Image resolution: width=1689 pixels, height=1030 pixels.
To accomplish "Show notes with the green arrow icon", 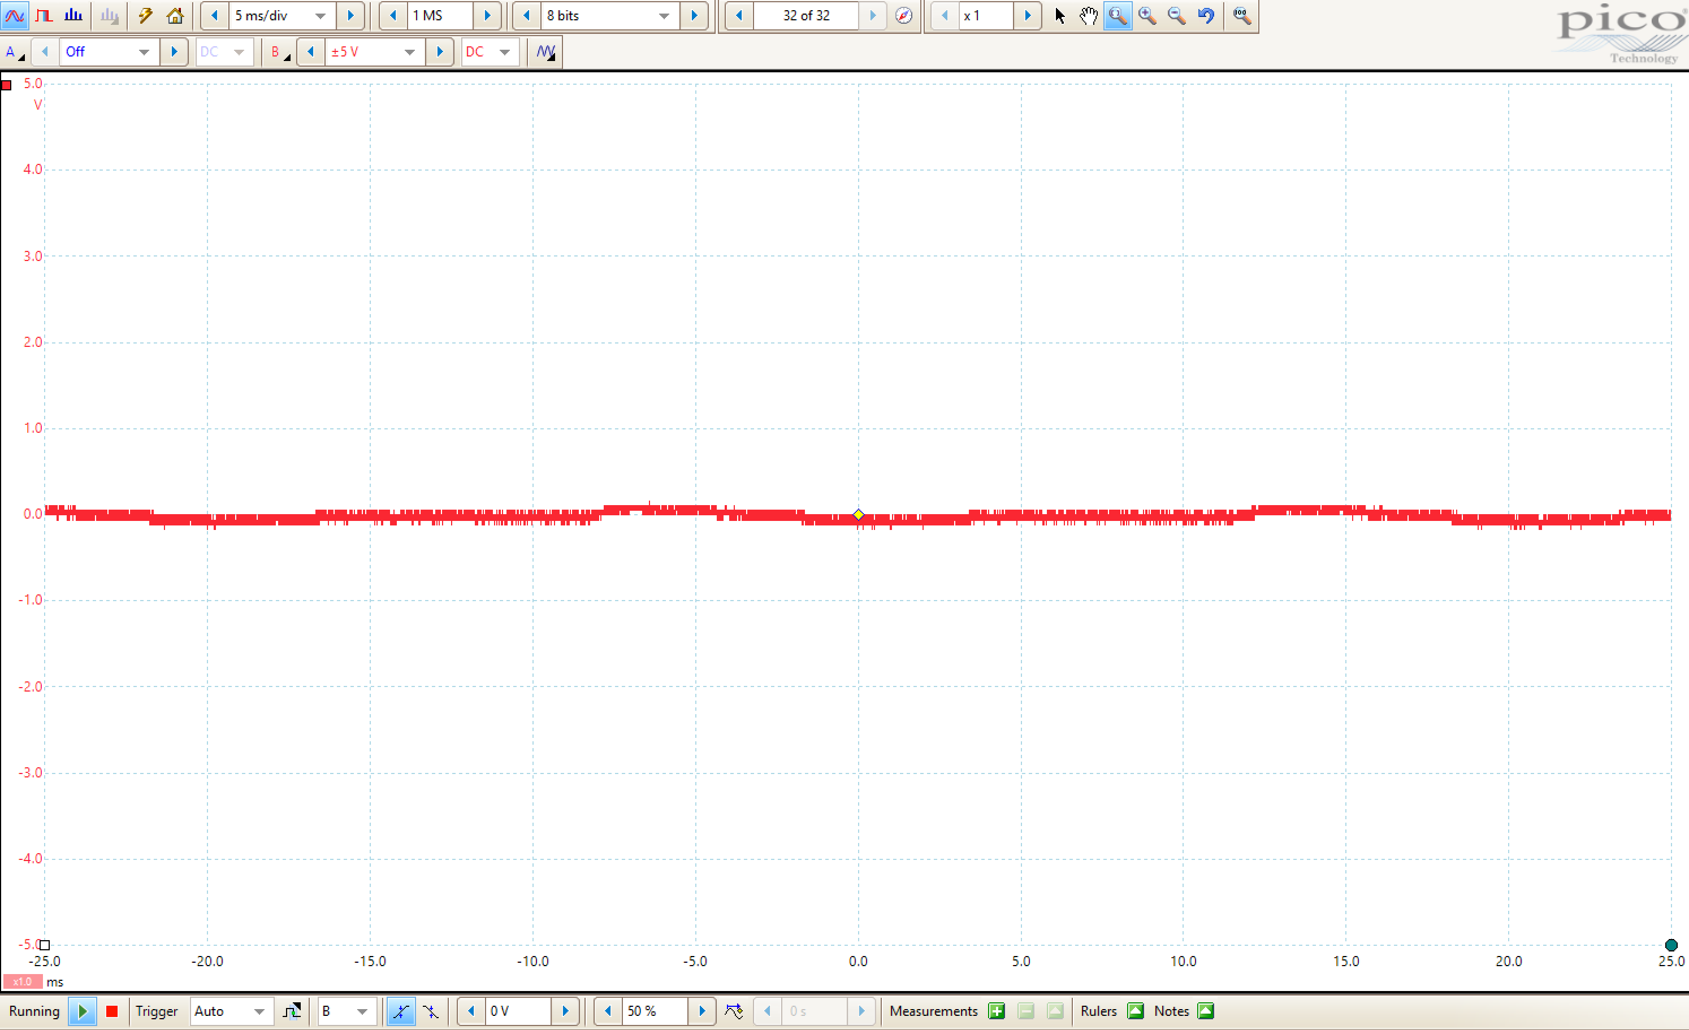I will 1206,1011.
